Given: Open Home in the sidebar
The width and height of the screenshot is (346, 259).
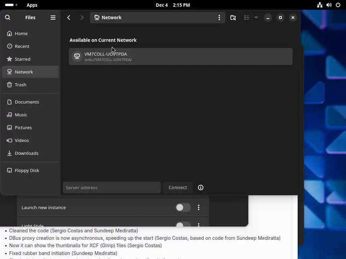Looking at the screenshot, I should (x=30, y=33).
